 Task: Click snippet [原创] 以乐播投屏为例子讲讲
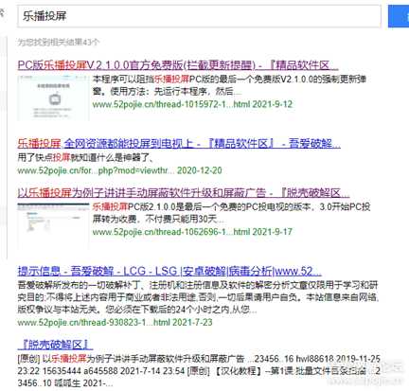[x=199, y=371]
